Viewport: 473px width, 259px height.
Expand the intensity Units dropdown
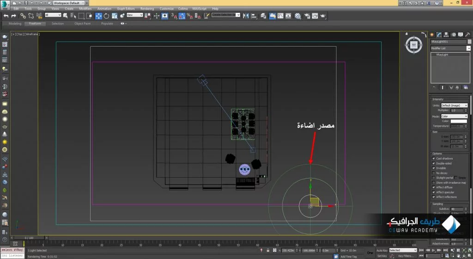click(454, 105)
